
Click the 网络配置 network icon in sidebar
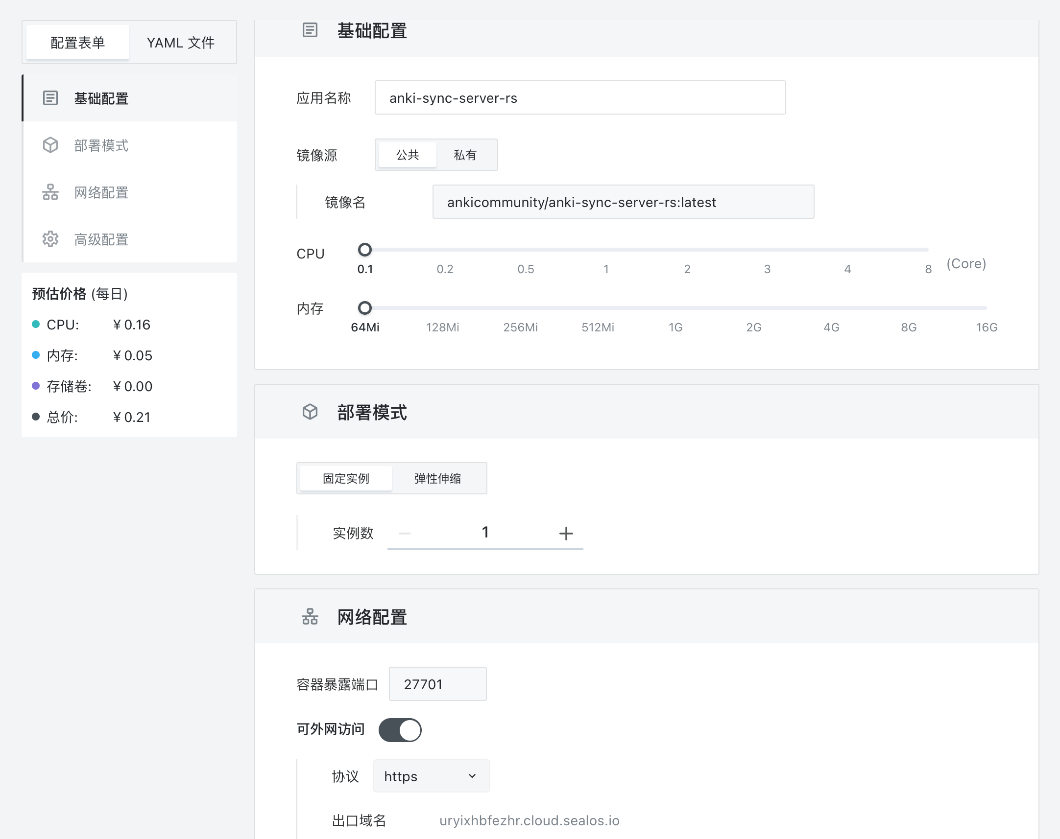pos(50,192)
